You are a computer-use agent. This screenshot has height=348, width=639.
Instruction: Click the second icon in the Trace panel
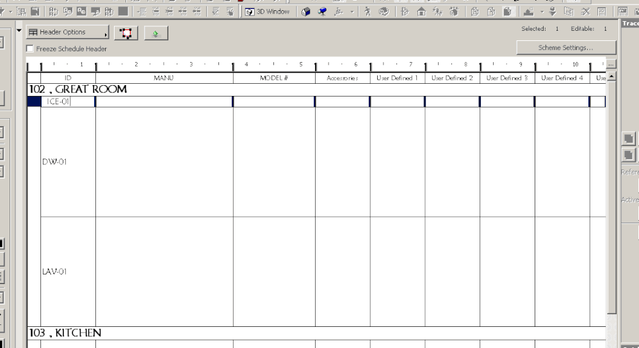tap(628, 155)
